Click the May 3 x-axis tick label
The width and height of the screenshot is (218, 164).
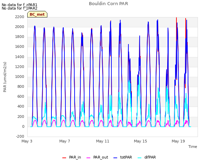[27, 141]
